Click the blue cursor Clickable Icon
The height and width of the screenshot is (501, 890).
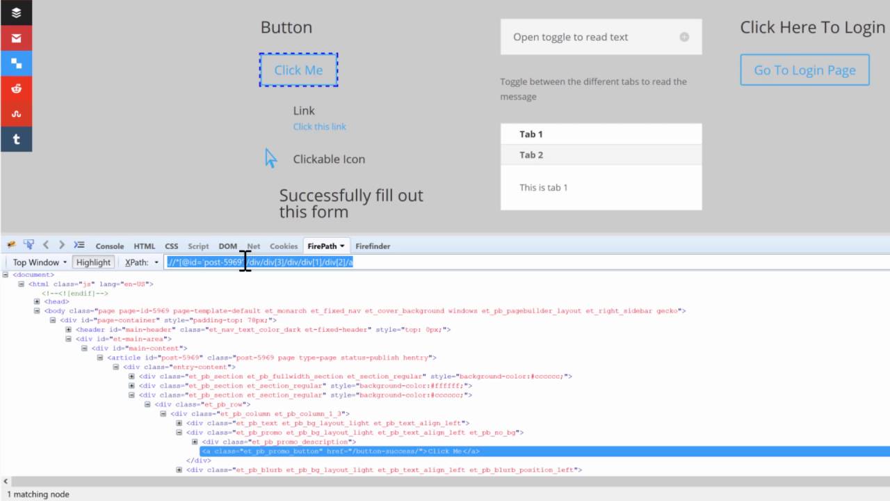(x=270, y=158)
